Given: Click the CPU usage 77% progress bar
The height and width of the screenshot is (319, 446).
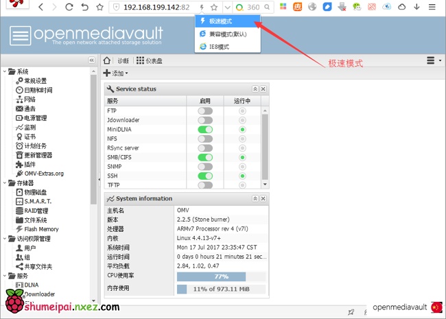Looking at the screenshot, I should [x=221, y=276].
